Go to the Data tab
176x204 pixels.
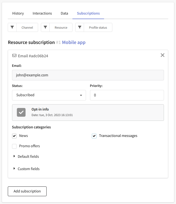[64, 13]
